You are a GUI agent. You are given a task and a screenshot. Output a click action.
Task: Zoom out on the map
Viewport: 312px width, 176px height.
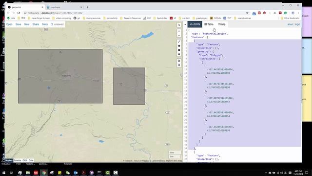click(x=179, y=35)
